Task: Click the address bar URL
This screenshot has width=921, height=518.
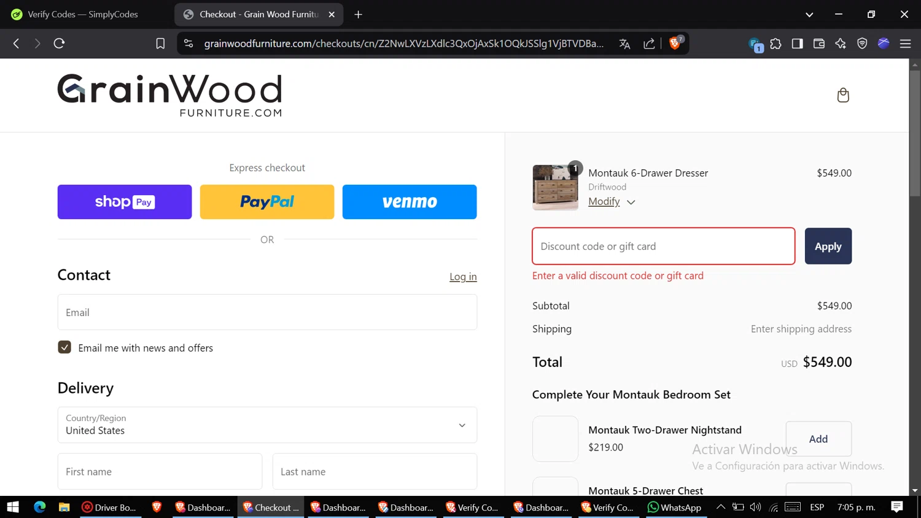Action: click(x=403, y=44)
